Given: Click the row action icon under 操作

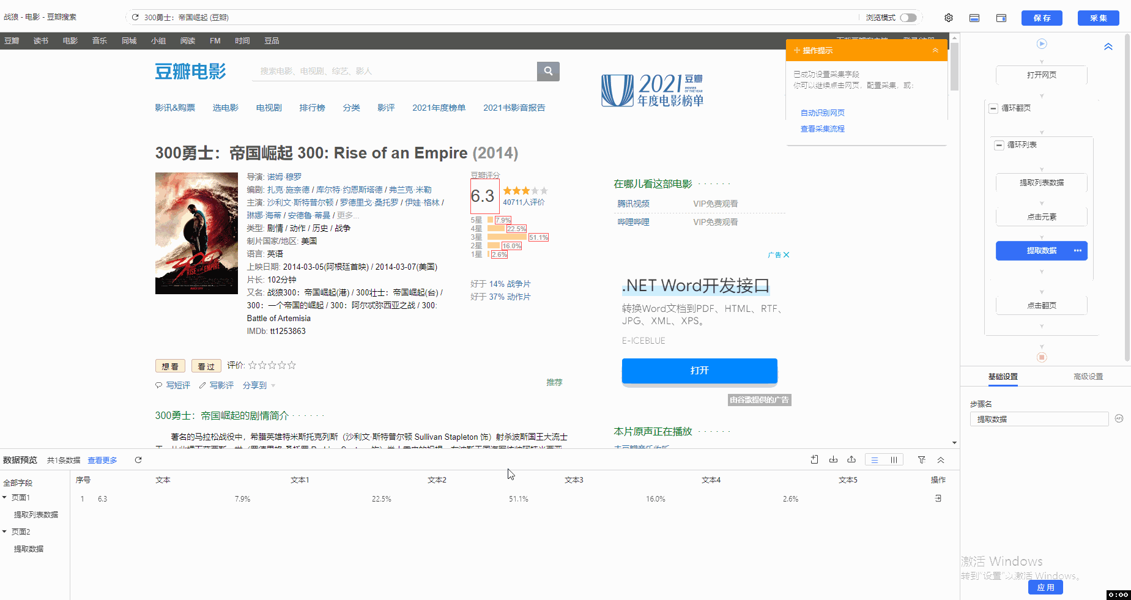Looking at the screenshot, I should pyautogui.click(x=938, y=498).
